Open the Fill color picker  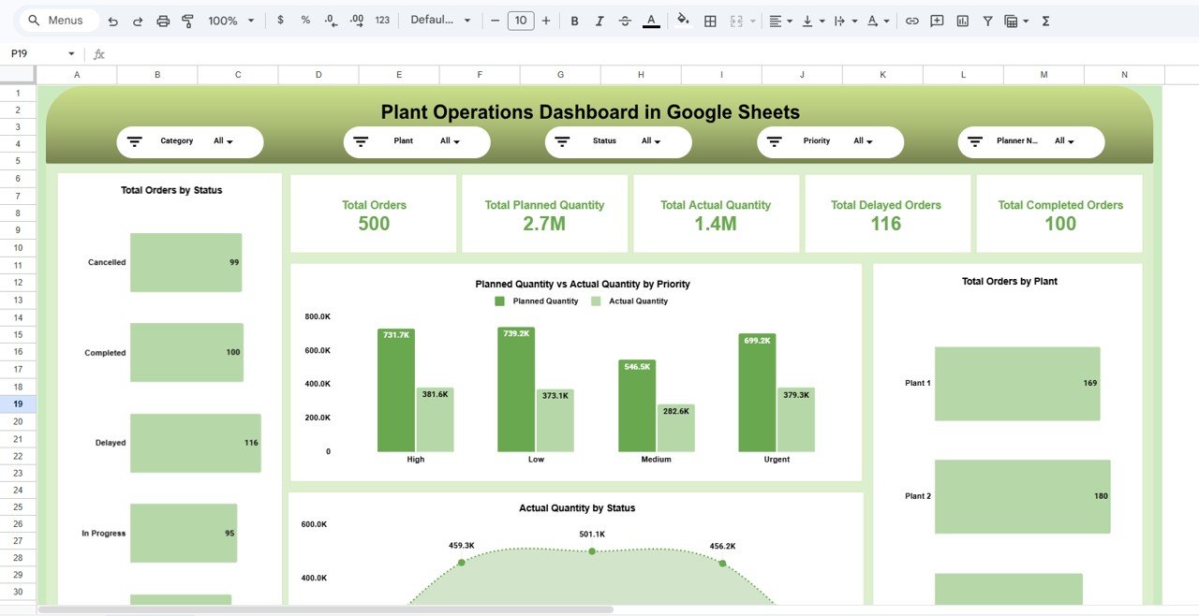(x=681, y=20)
